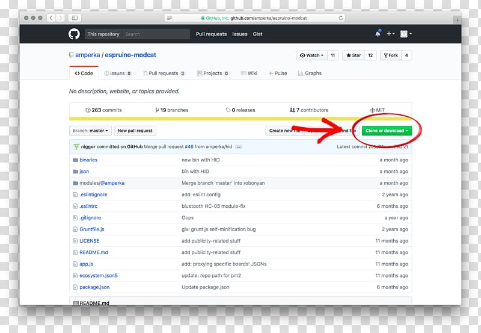This screenshot has width=481, height=333.
Task: Click Safari's back arrow button
Action: point(51,18)
